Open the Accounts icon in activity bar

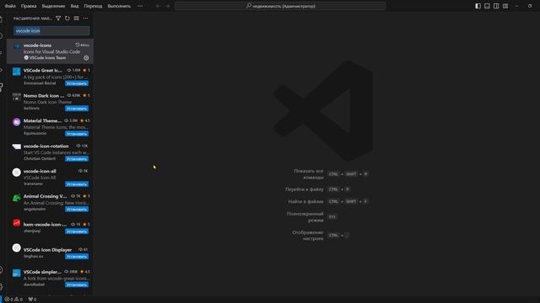(x=2, y=270)
